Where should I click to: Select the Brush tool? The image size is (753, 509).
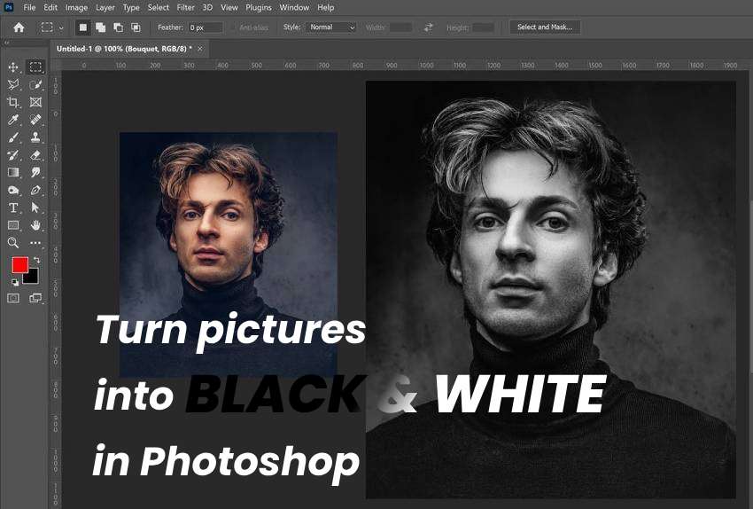point(13,137)
